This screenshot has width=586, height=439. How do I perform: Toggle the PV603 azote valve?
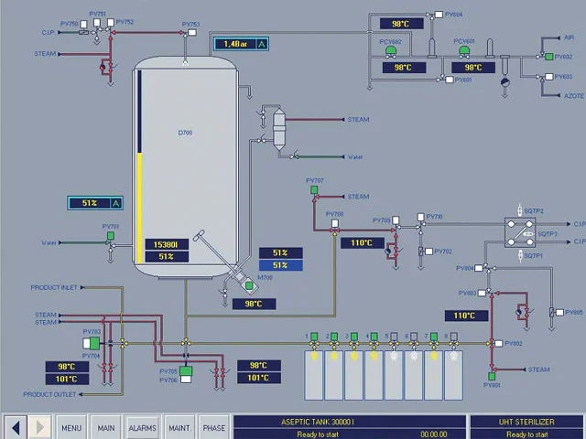pos(549,77)
